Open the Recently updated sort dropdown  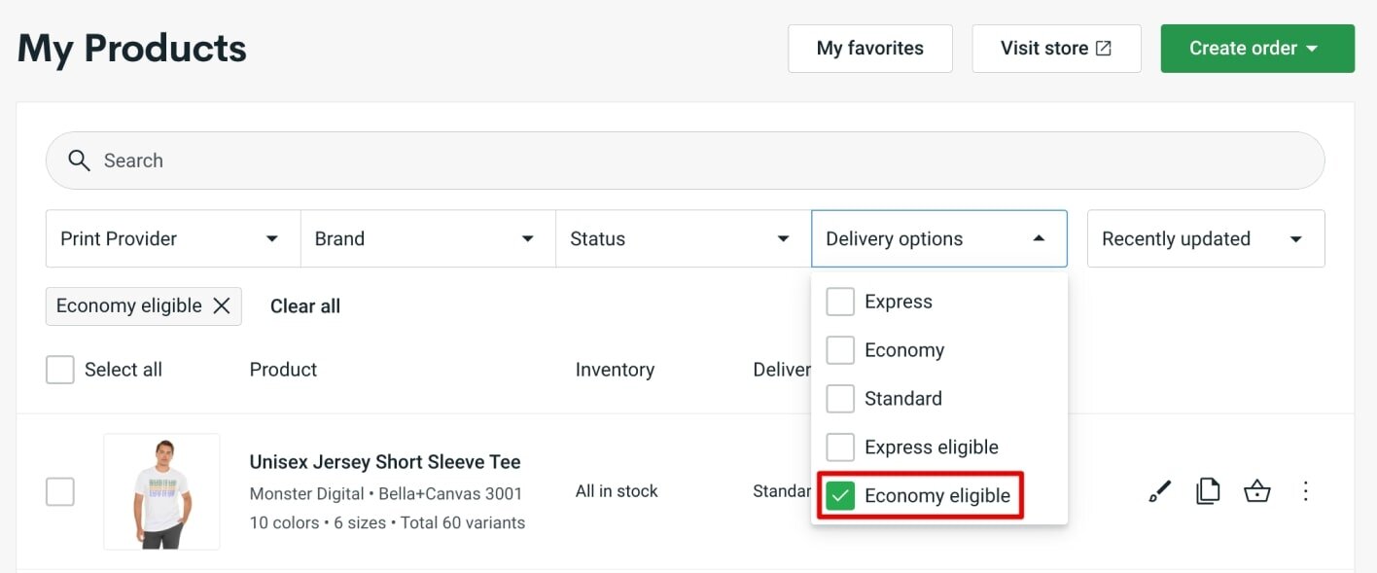(x=1206, y=238)
